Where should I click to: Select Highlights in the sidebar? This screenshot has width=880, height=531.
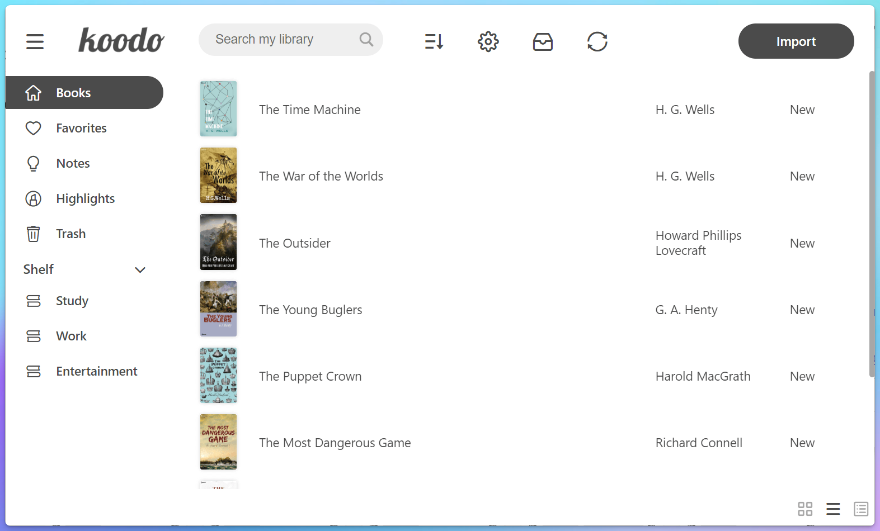[85, 198]
